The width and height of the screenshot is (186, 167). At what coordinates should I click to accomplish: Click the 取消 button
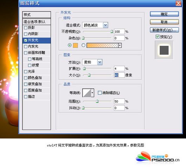click(164, 22)
